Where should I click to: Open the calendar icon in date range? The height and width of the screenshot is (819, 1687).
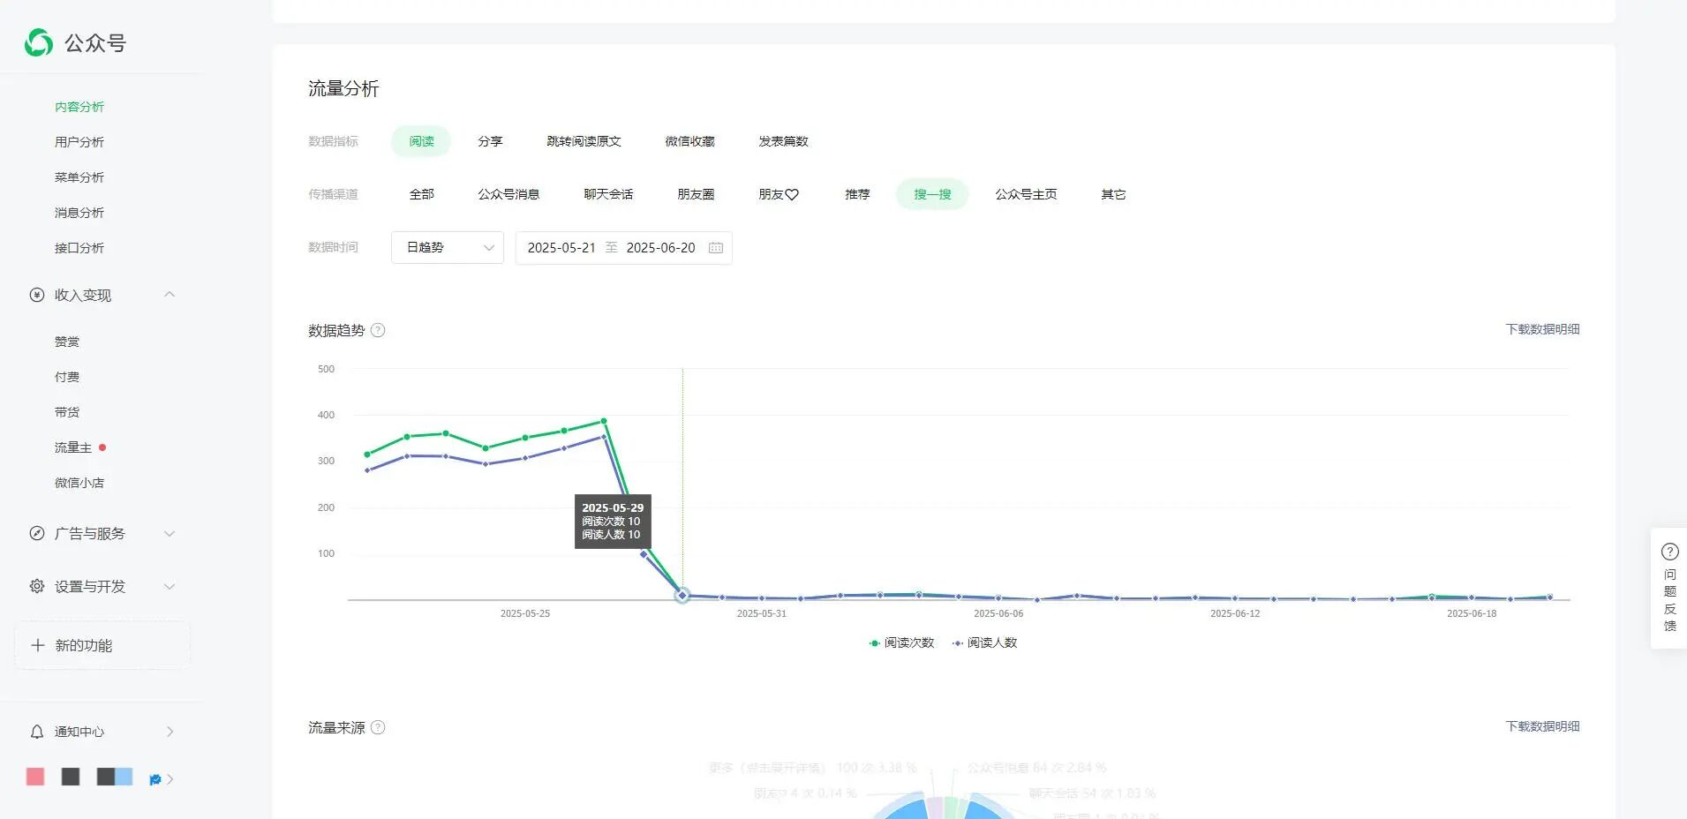(x=716, y=248)
